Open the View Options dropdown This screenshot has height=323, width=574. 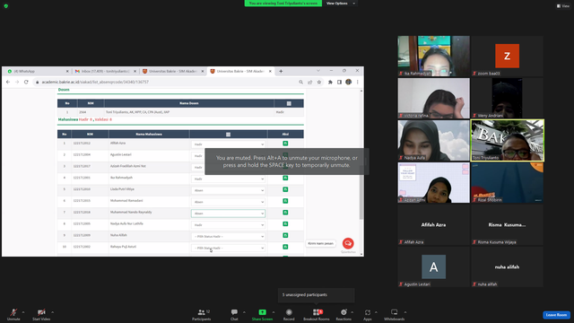click(x=341, y=4)
